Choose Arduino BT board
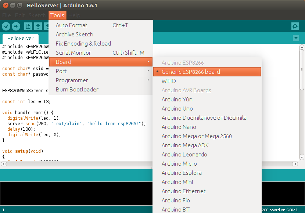Image resolution: width=305 pixels, height=213 pixels. point(207,209)
